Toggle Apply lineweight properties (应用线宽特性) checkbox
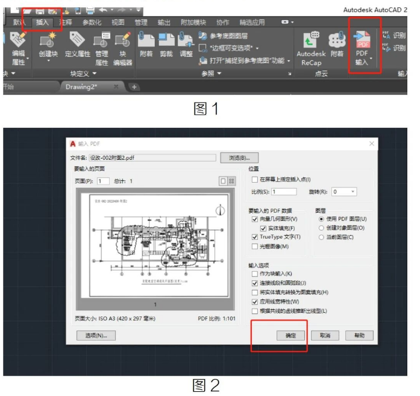This screenshot has height=396, width=420. [x=254, y=302]
